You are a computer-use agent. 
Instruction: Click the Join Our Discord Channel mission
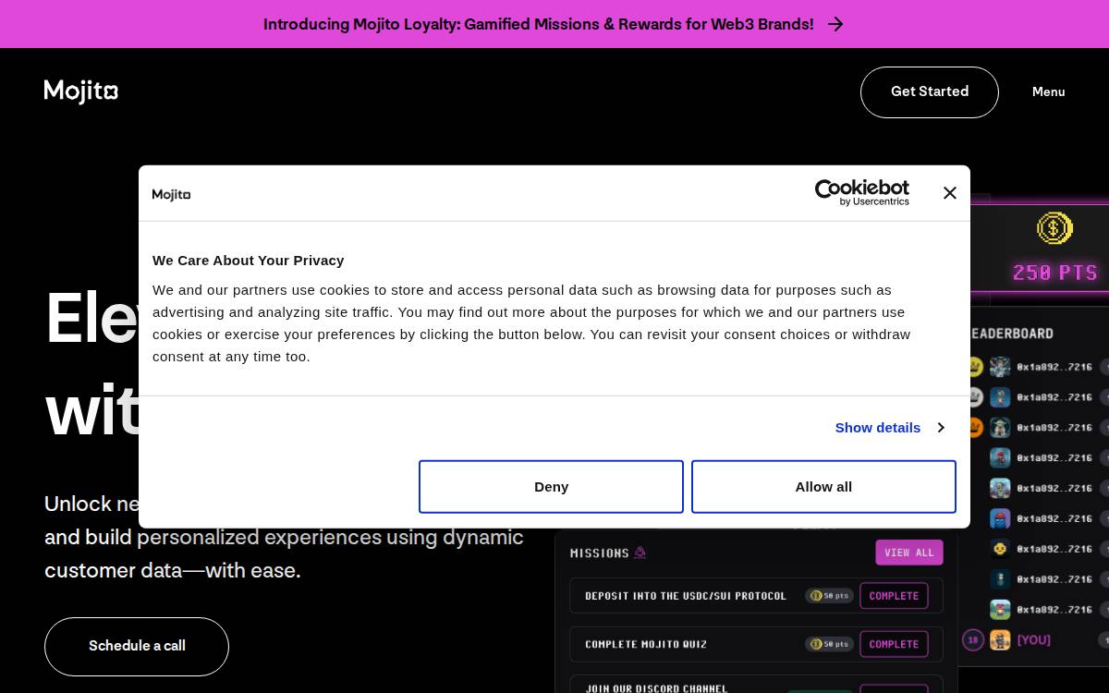(656, 688)
